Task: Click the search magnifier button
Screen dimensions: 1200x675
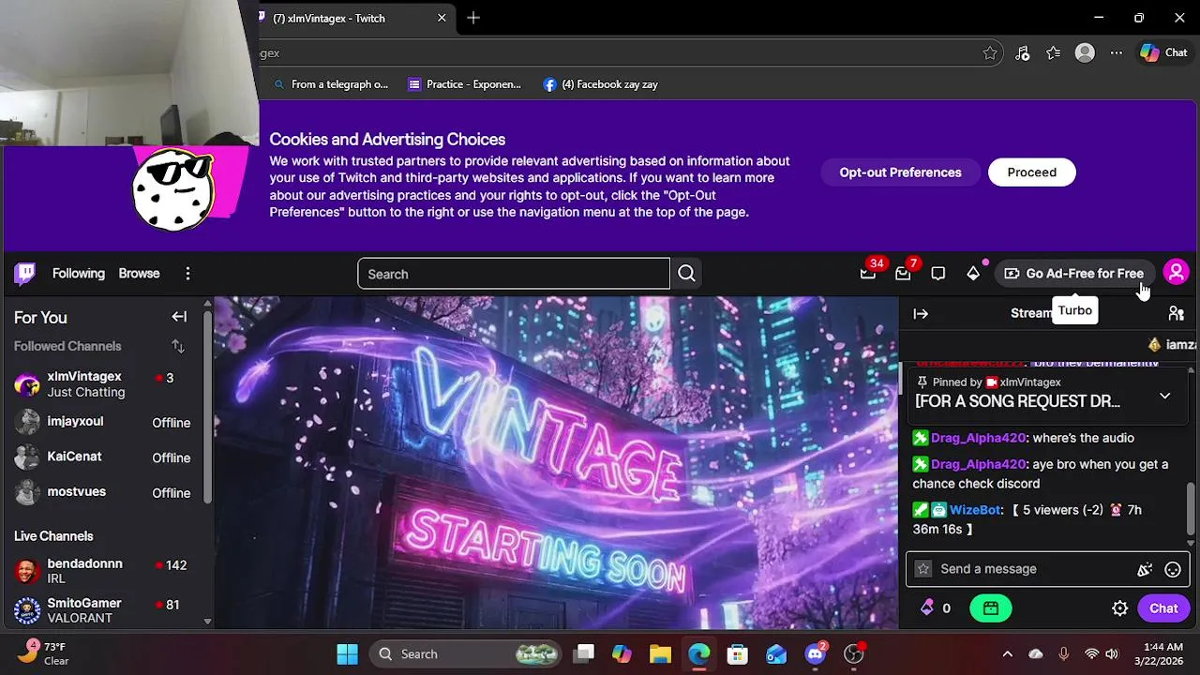Action: 686,274
